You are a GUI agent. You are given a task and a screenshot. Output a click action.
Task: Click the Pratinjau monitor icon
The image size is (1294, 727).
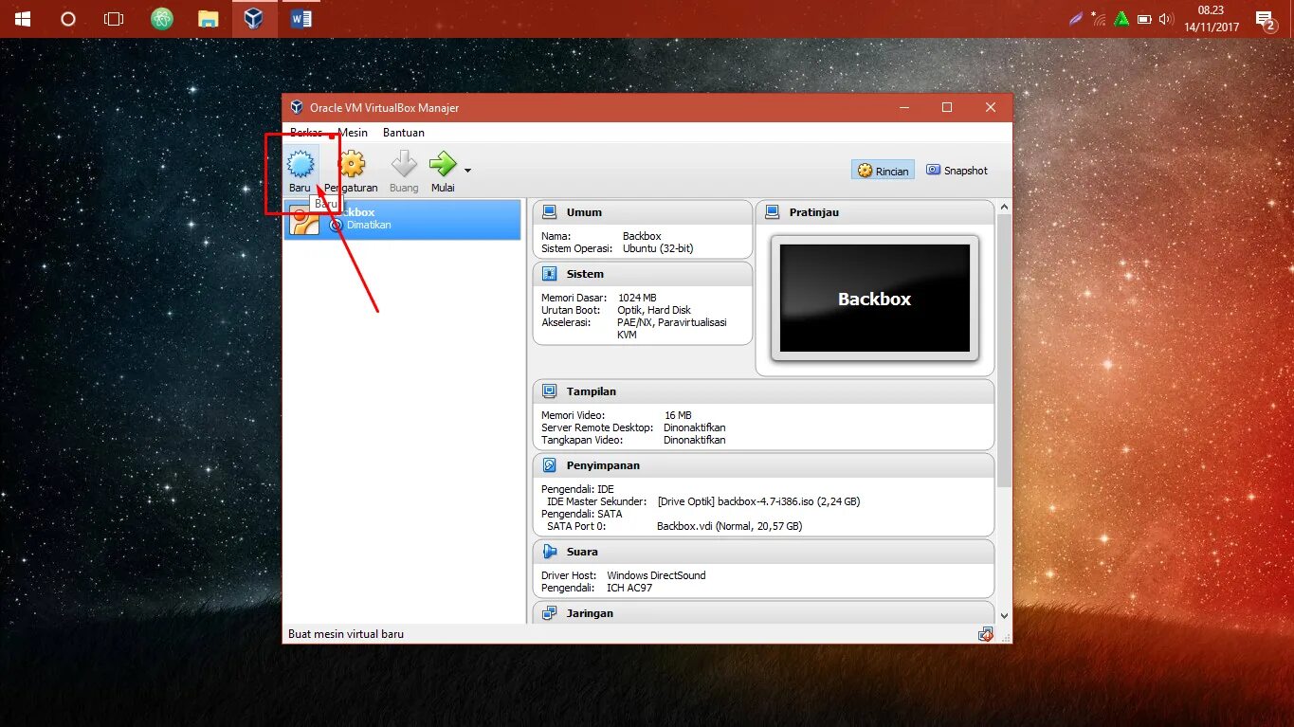click(x=773, y=212)
